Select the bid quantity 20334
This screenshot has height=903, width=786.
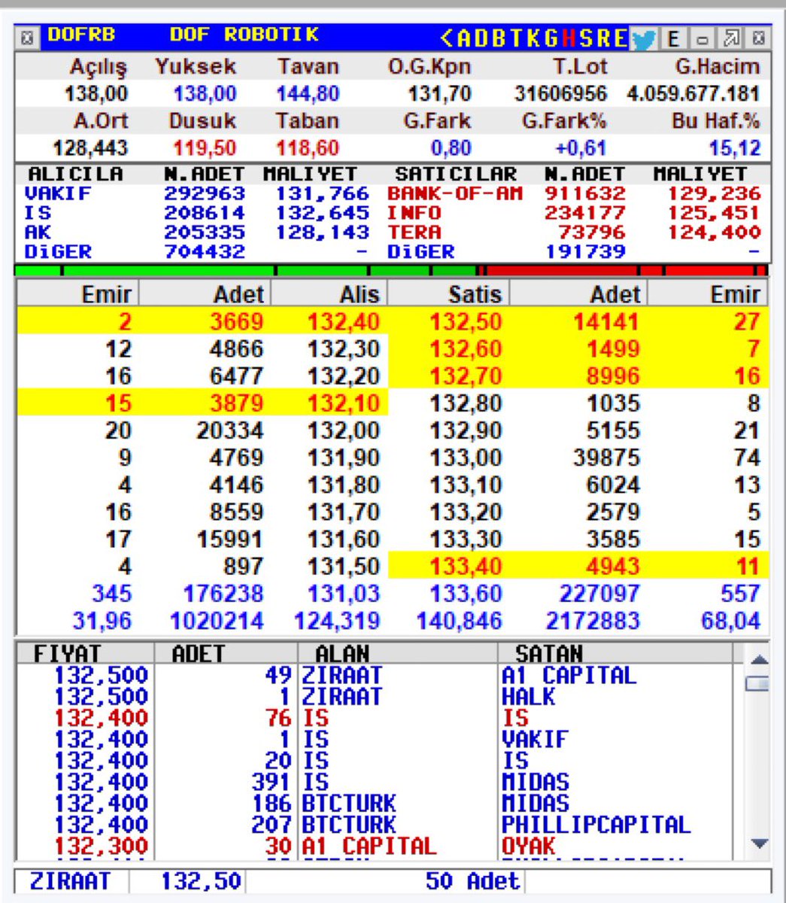(230, 430)
